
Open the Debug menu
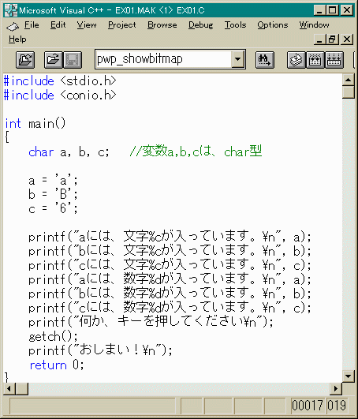pos(201,24)
